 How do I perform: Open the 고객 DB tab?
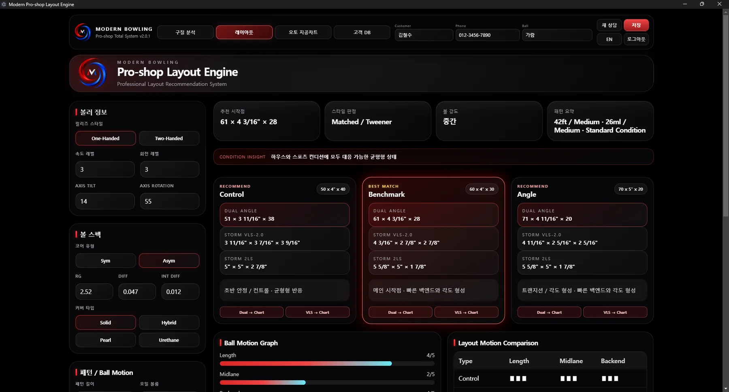tap(362, 32)
